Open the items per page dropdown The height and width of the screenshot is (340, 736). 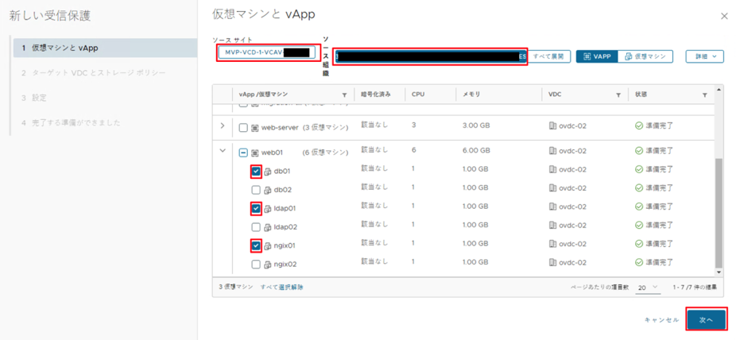click(648, 287)
